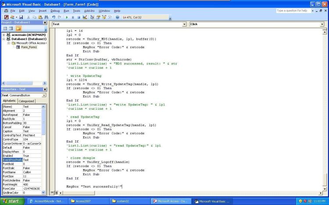This screenshot has height=205, width=329.
Task: Click the View Code icon in Project pane
Action: [5, 28]
